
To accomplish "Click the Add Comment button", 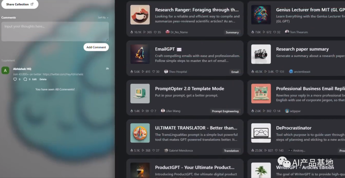I will point(96,47).
